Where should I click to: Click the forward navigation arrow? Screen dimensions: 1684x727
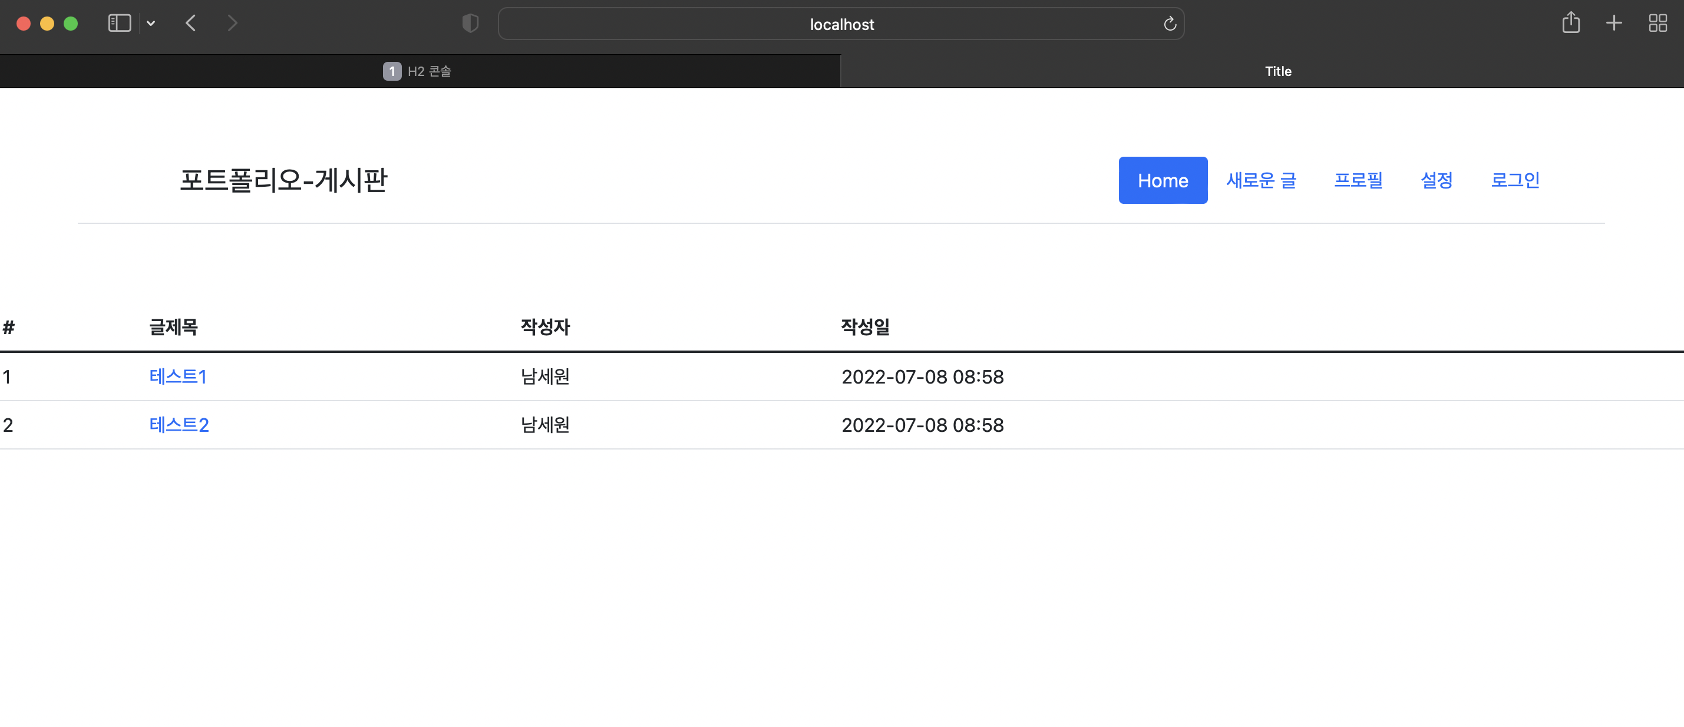tap(232, 24)
